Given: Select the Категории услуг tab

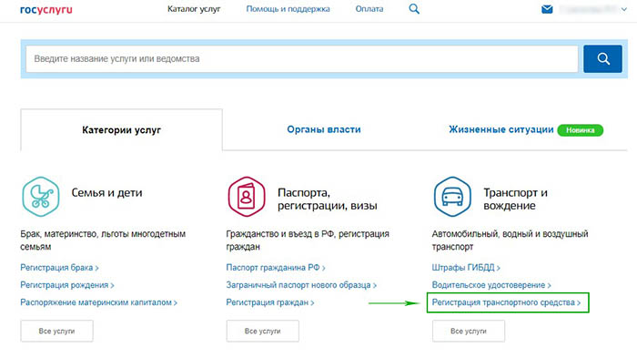Looking at the screenshot, I should pos(121,129).
